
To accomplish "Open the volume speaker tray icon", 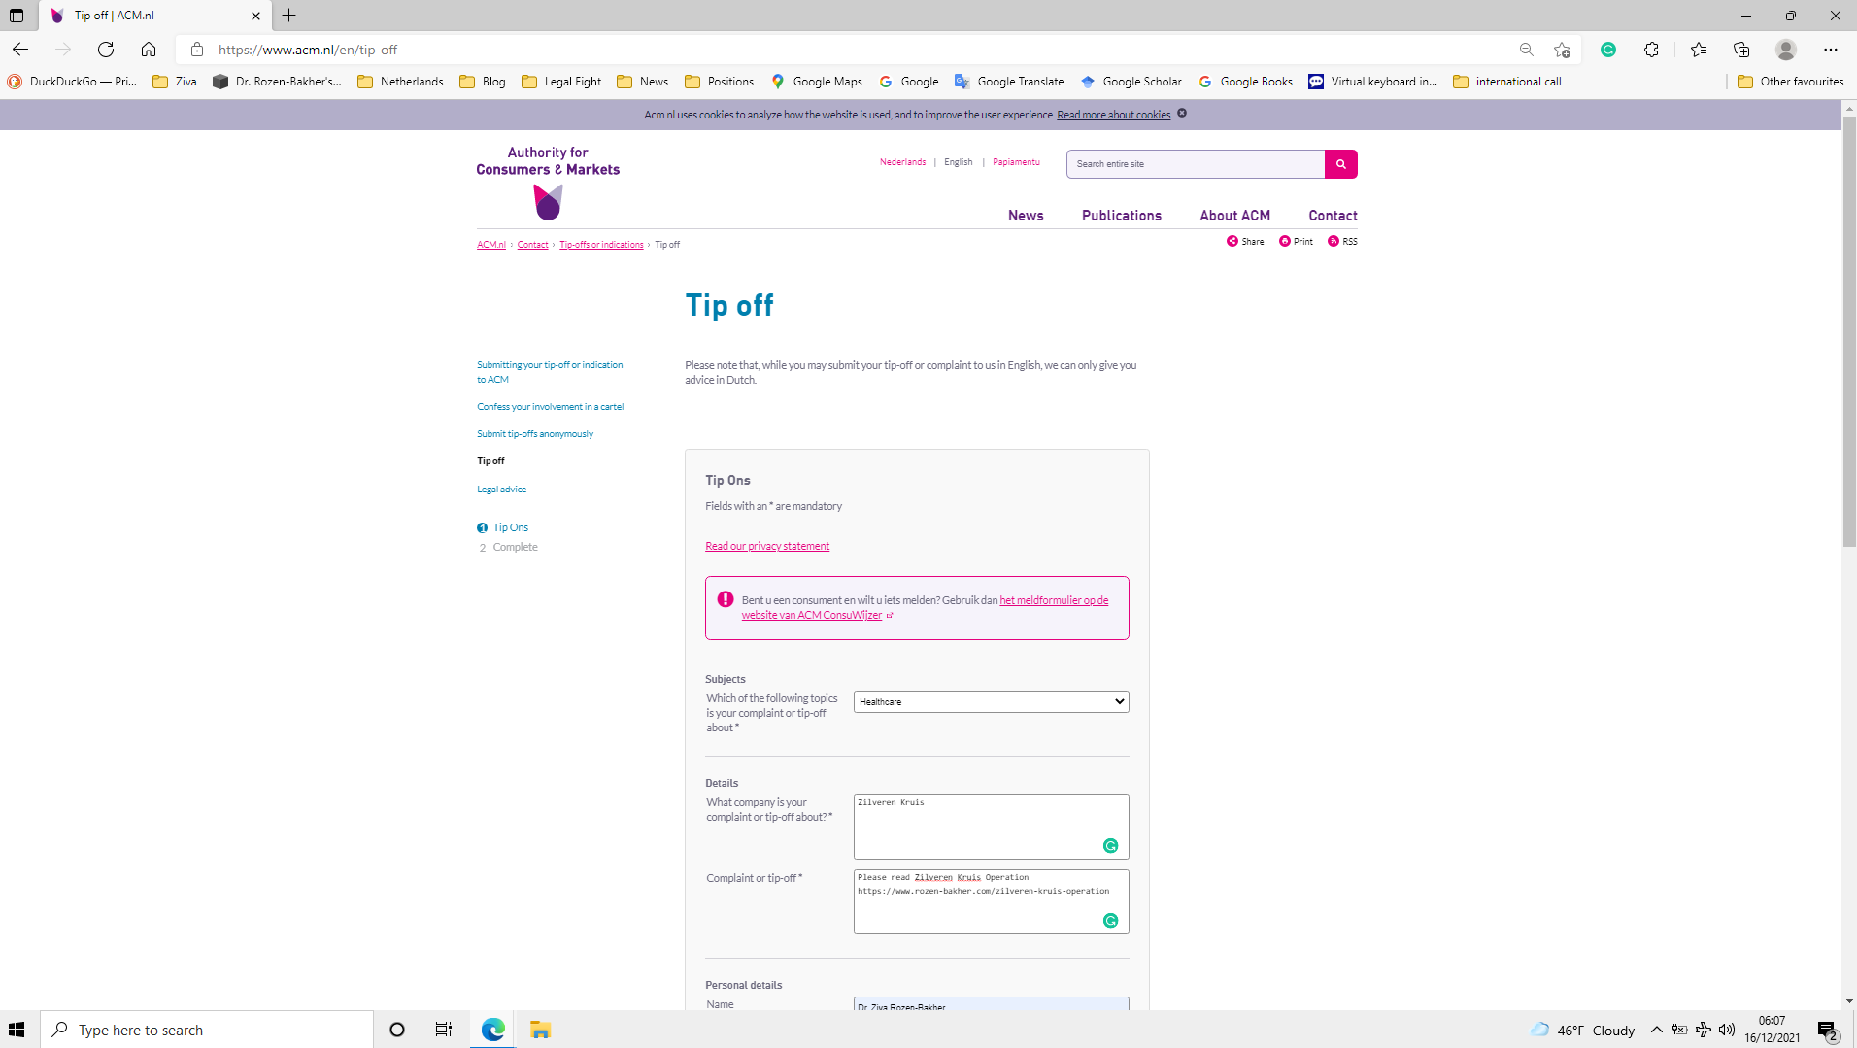I will tap(1727, 1030).
